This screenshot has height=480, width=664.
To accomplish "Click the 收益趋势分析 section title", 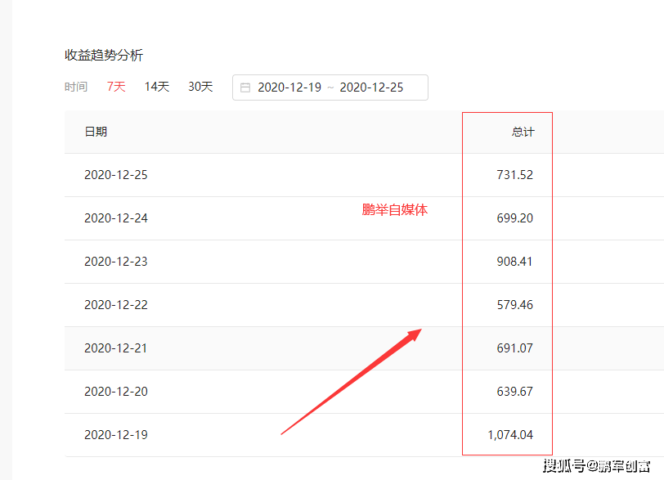I will coord(104,55).
